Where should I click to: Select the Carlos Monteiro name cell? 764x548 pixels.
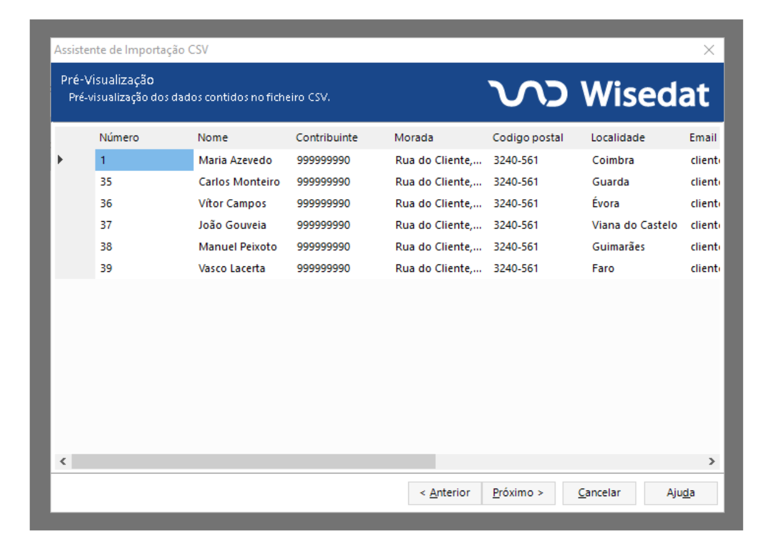point(239,182)
